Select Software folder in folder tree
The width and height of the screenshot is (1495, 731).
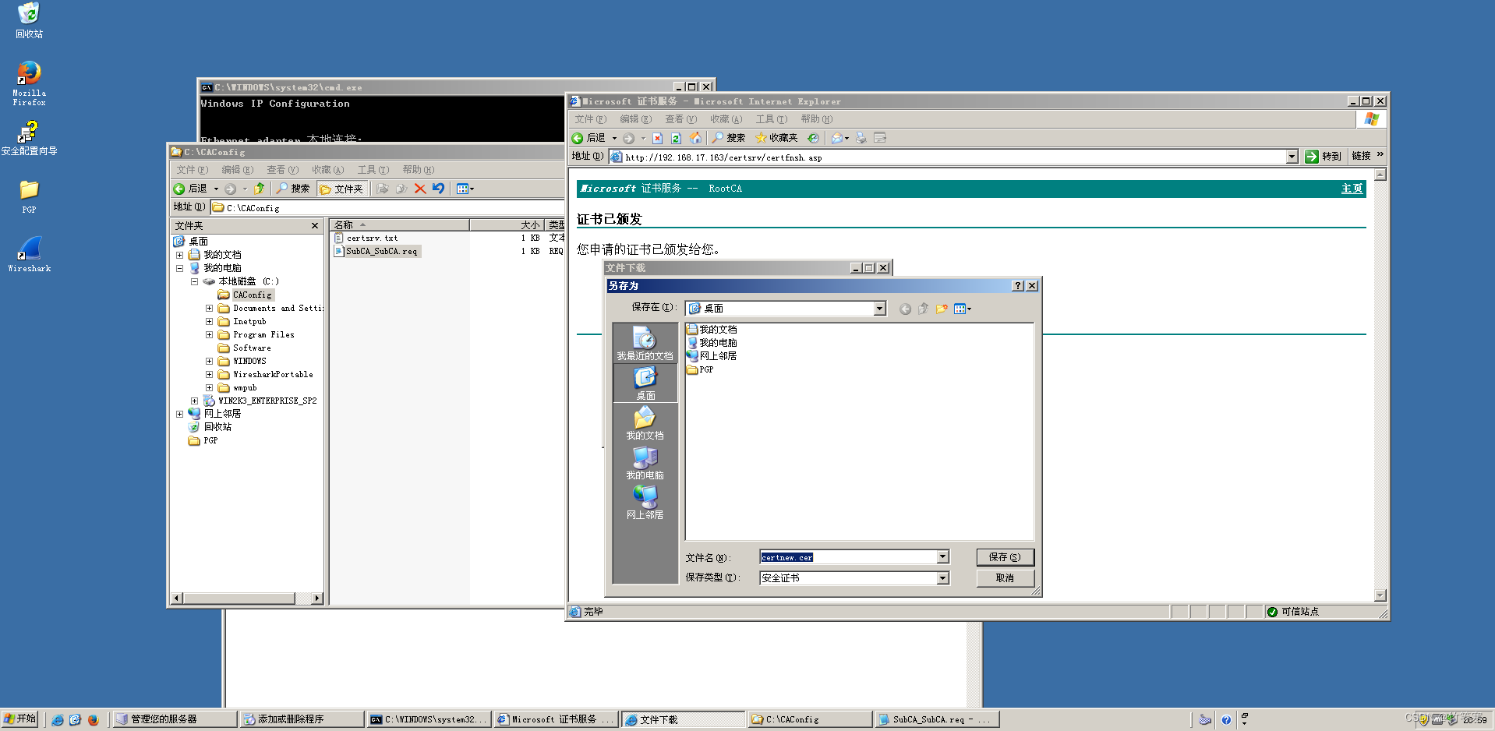pyautogui.click(x=245, y=348)
